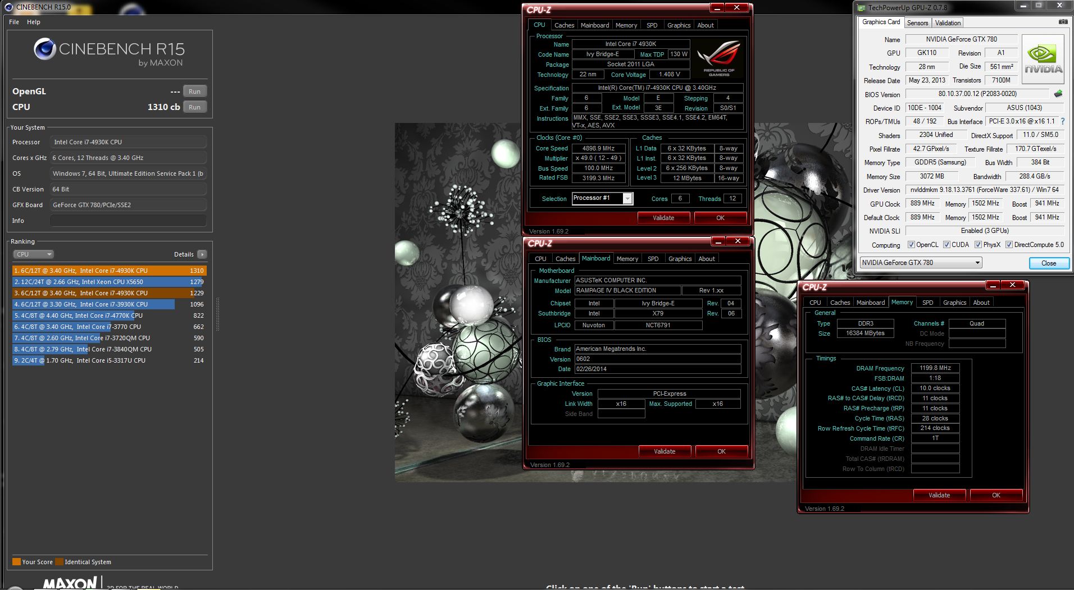The height and width of the screenshot is (590, 1074).
Task: Select Graphics Card tab in GPU-Z
Action: pyautogui.click(x=881, y=22)
